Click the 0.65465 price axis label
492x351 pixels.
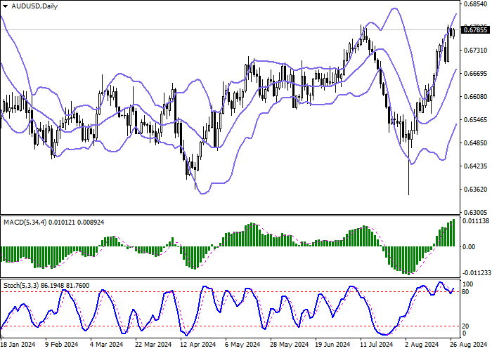(475, 120)
